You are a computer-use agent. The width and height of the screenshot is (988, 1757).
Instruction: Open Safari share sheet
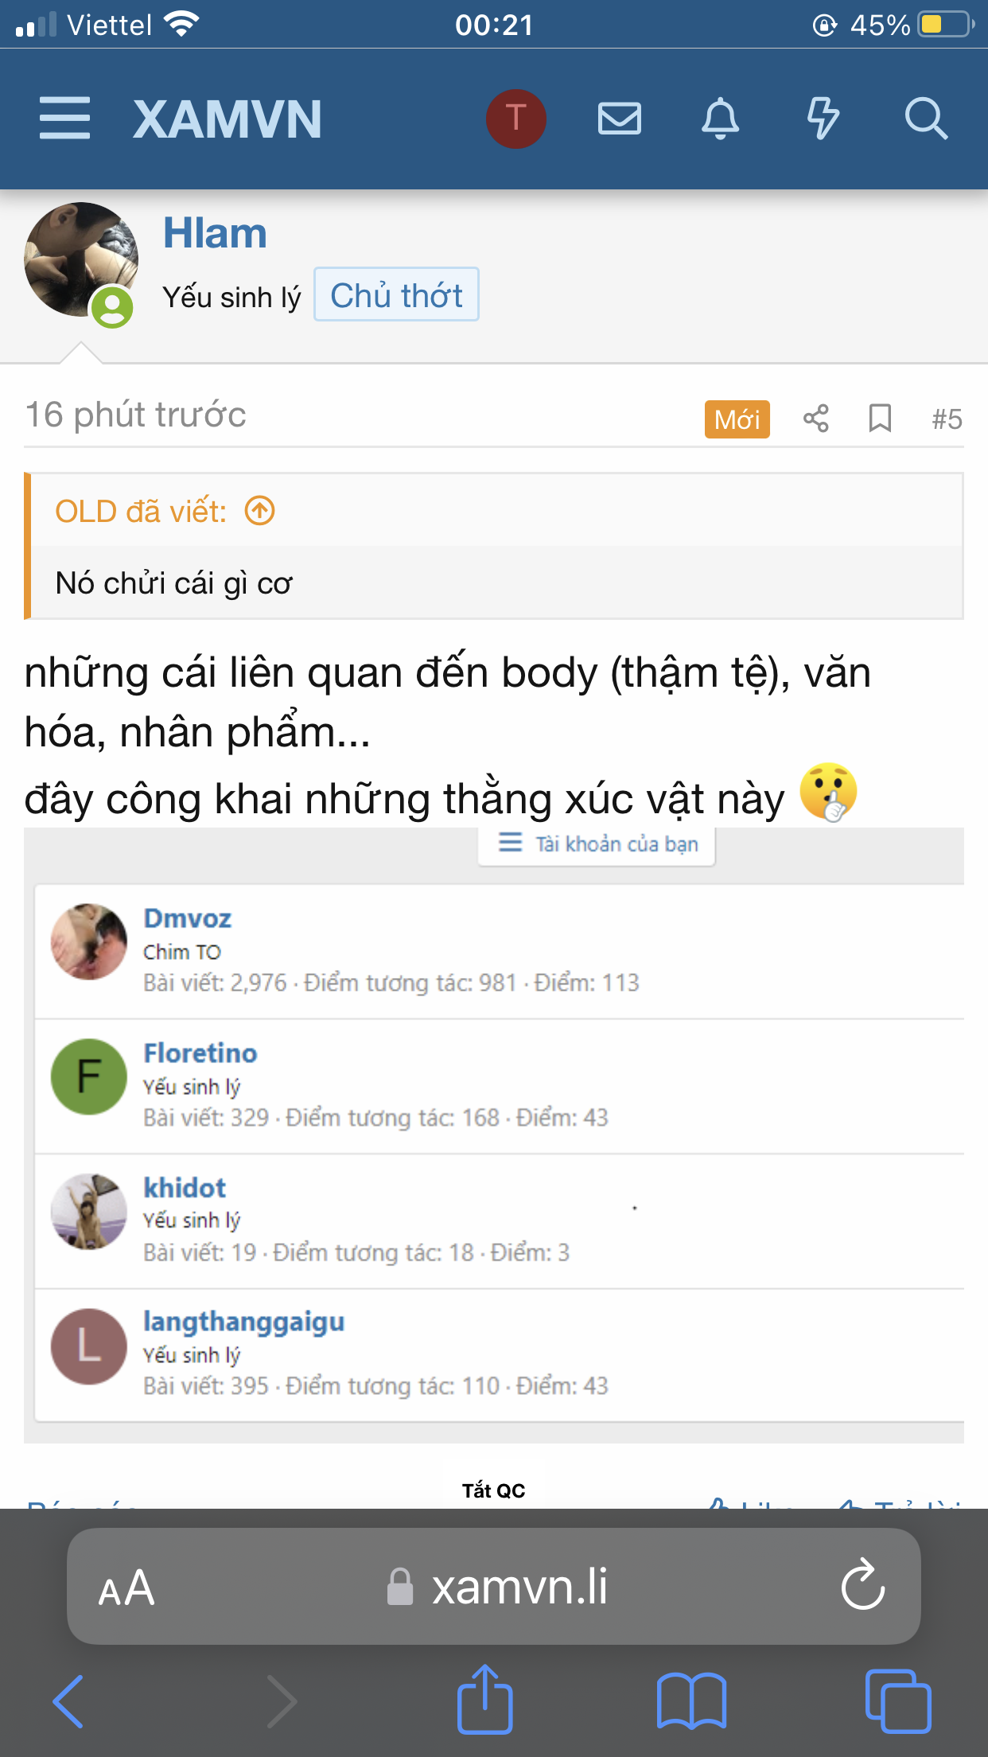point(484,1700)
